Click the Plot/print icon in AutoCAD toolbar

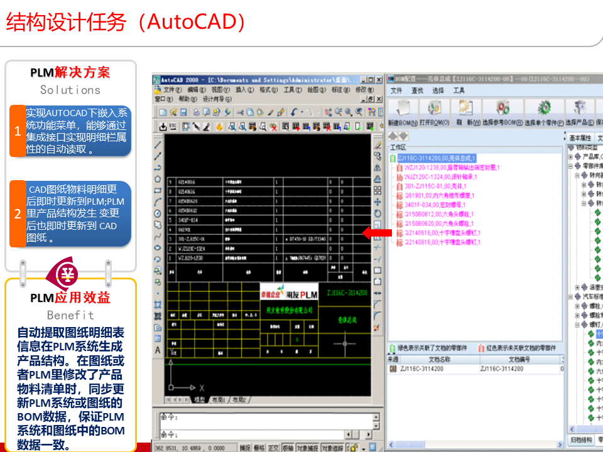(x=197, y=112)
